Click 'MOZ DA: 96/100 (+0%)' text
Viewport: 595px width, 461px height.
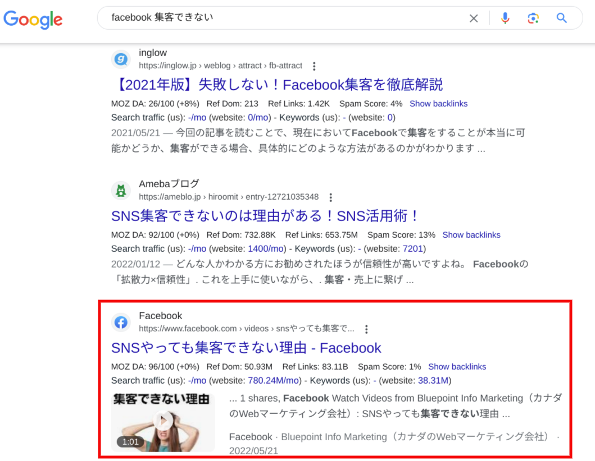[x=155, y=367]
